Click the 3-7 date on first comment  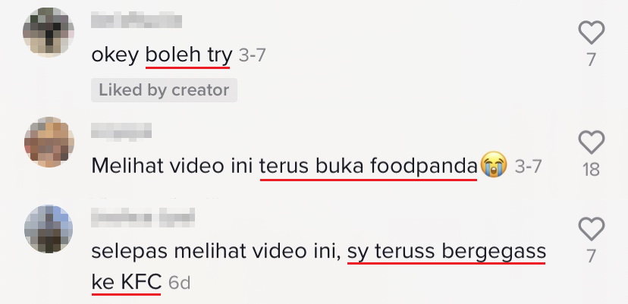[253, 55]
